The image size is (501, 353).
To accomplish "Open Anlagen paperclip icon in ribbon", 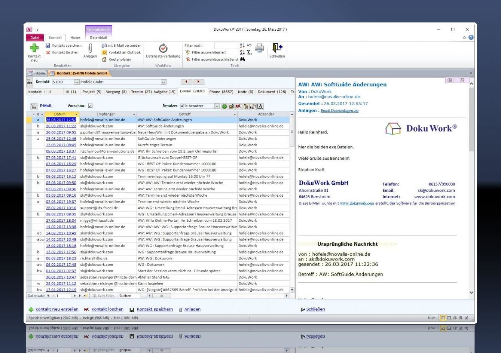I will [x=90, y=49].
